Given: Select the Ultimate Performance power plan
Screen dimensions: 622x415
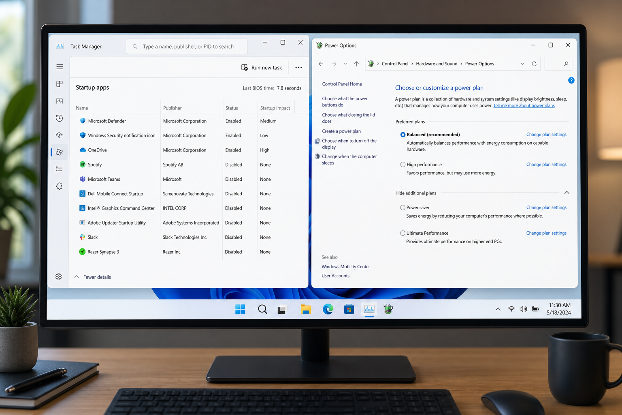Looking at the screenshot, I should click(x=403, y=233).
